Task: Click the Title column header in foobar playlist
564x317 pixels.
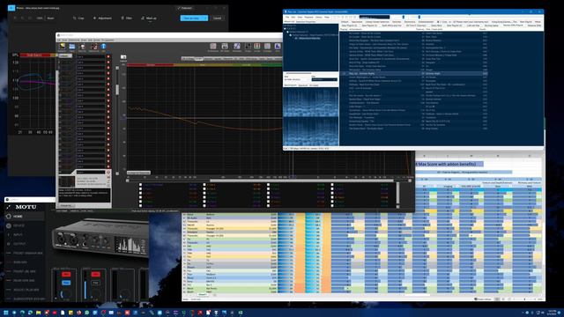Action: tap(434, 29)
